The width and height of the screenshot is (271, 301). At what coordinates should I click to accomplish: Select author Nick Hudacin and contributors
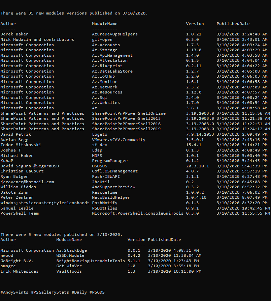[x=37, y=39]
